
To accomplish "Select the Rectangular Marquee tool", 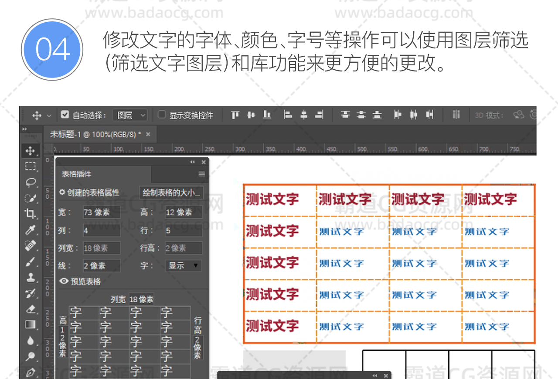I will [30, 166].
